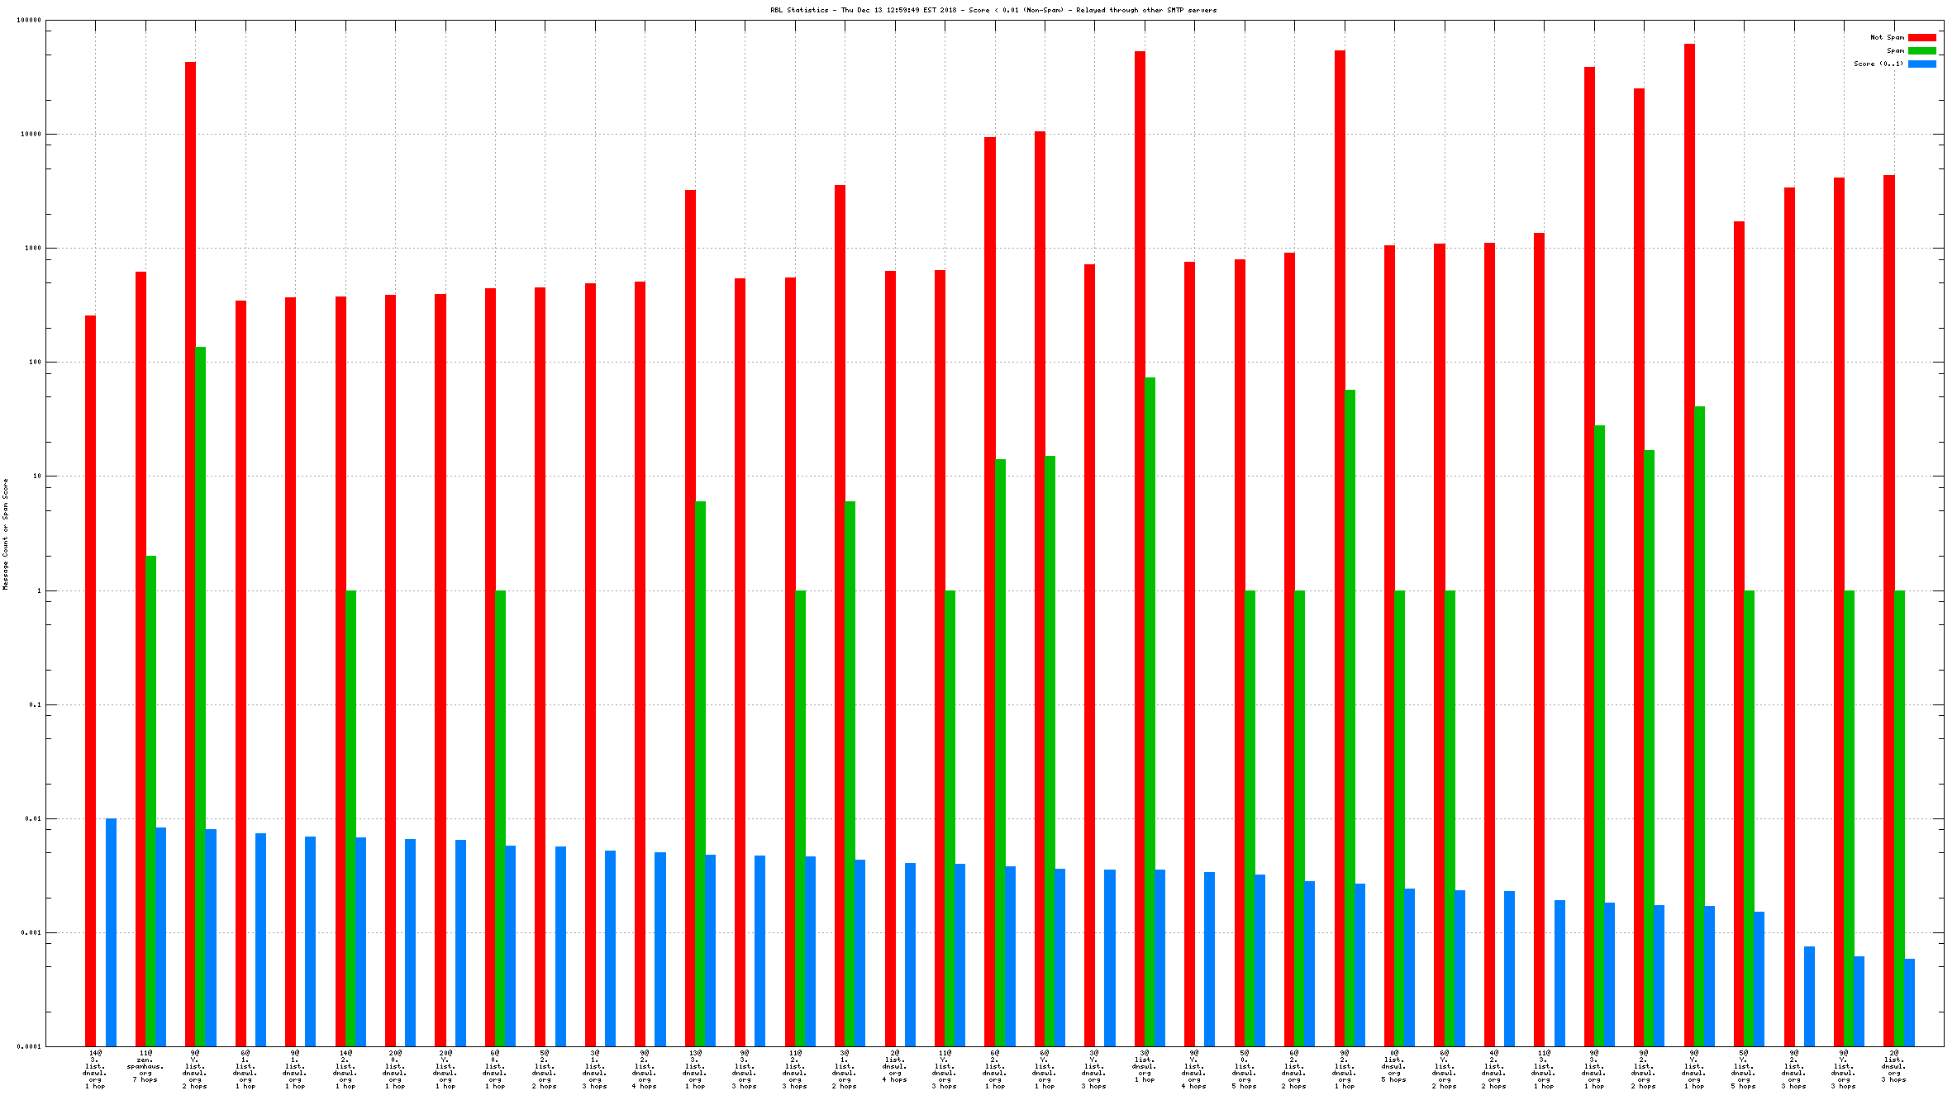
Task: Click the last label '2@ list.dnswl.org 3 hops'
Action: coord(1893,1066)
